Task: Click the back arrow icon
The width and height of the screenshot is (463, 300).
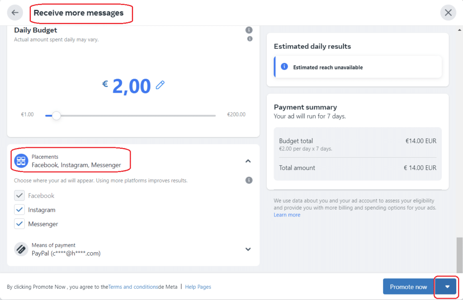Action: click(15, 13)
